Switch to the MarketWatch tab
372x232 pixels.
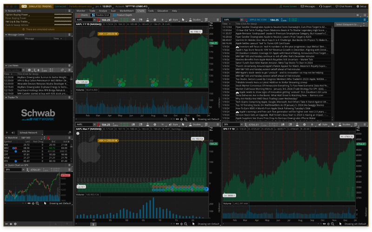point(126,10)
